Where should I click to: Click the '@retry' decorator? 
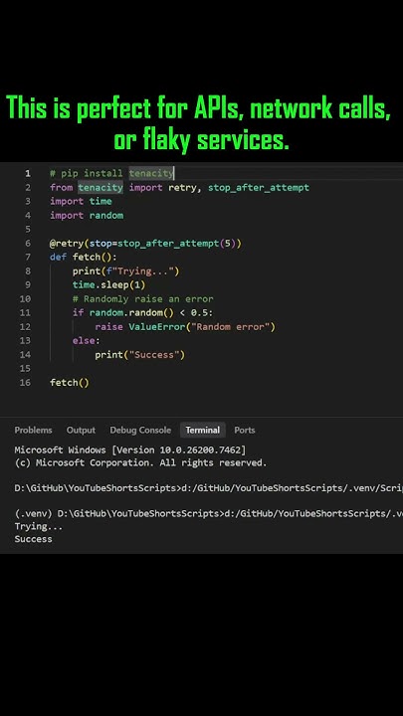click(67, 244)
